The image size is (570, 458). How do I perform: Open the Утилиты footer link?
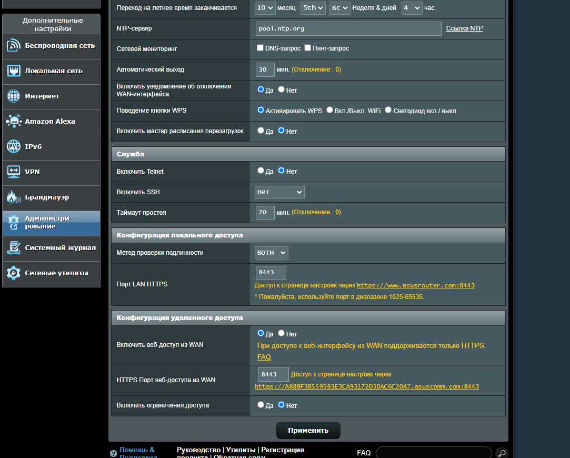point(241,450)
